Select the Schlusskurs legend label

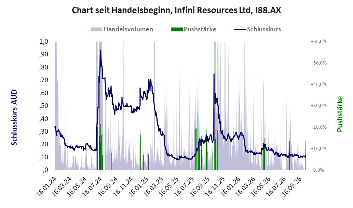(264, 29)
